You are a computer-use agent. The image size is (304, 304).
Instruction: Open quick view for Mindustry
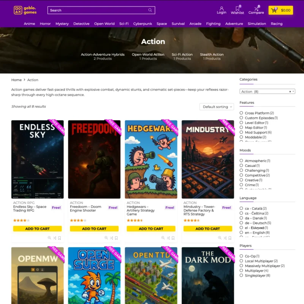click(220, 238)
